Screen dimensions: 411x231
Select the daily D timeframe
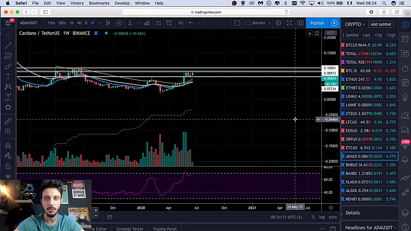point(86,23)
